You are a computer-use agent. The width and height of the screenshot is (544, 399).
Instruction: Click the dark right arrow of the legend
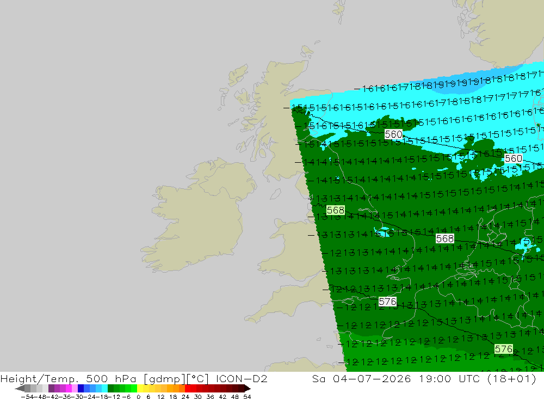248,389
